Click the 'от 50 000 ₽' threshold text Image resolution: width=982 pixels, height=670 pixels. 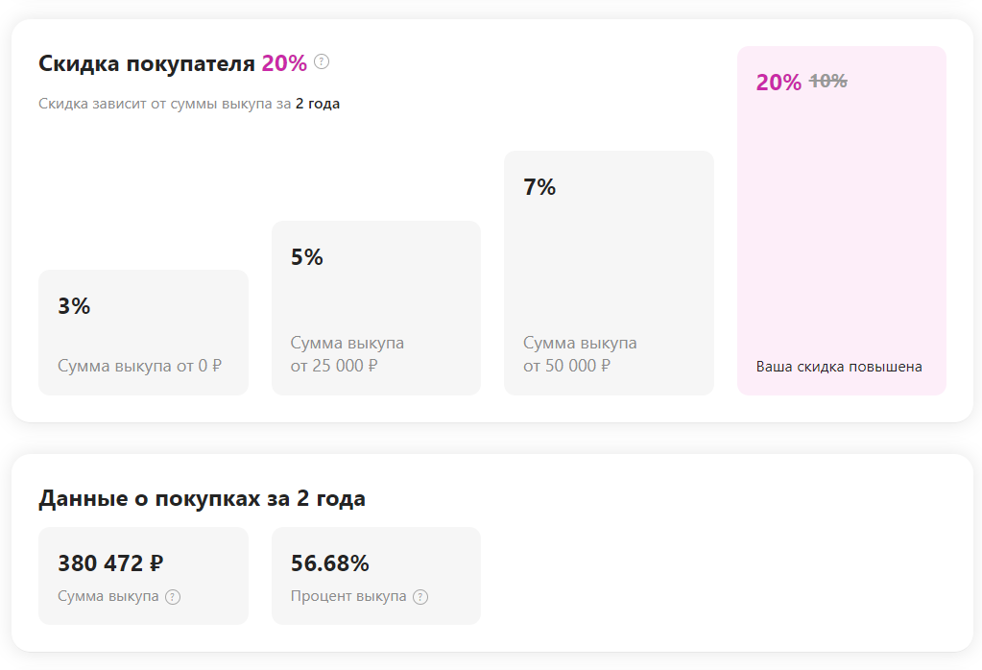coord(566,366)
